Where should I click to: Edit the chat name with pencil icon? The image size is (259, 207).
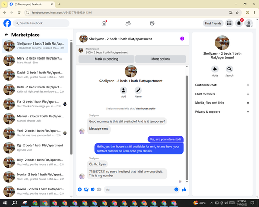(x=138, y=90)
